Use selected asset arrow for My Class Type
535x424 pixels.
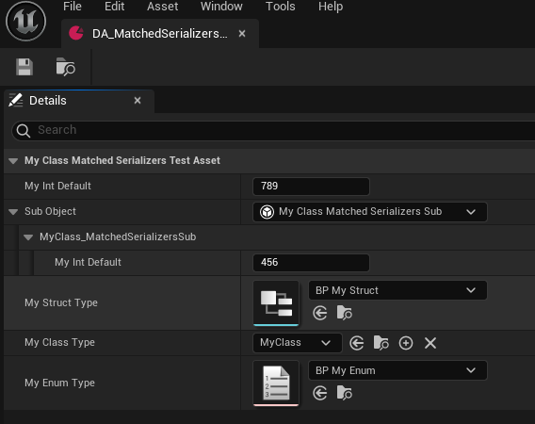click(357, 343)
